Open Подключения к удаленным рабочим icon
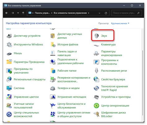 click(x=53, y=62)
